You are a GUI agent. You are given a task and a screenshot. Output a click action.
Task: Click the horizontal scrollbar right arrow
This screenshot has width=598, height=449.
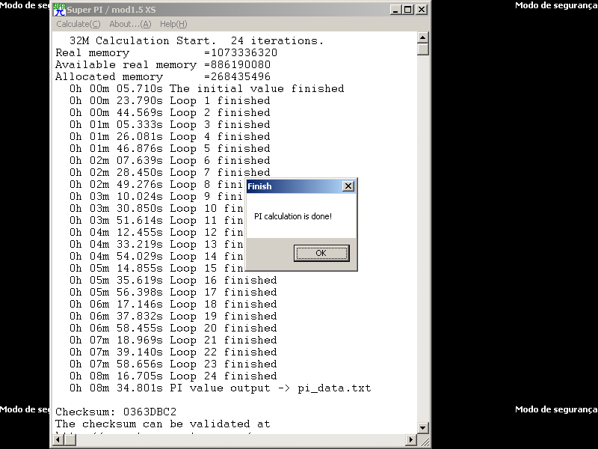[x=411, y=439]
